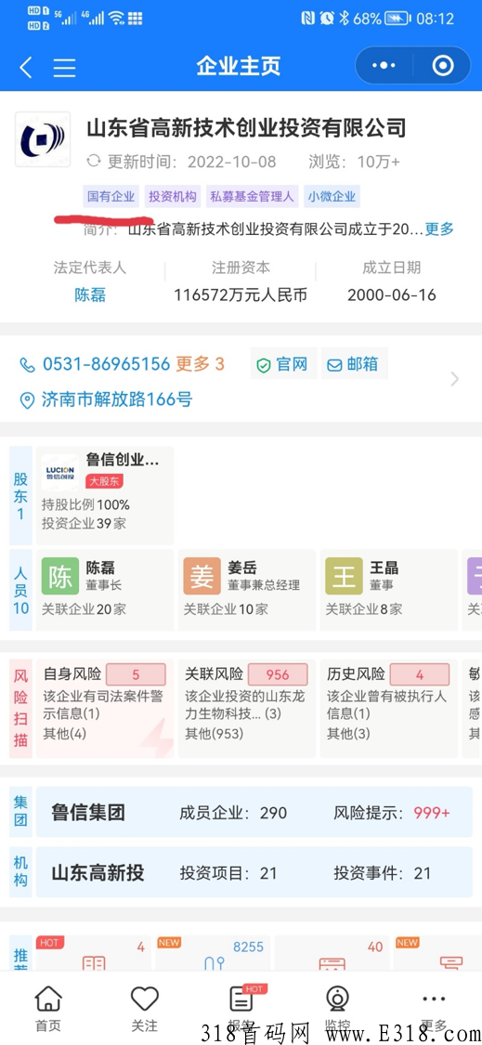The image size is (482, 1045).
Task: Go back using the left arrow
Action: [25, 67]
